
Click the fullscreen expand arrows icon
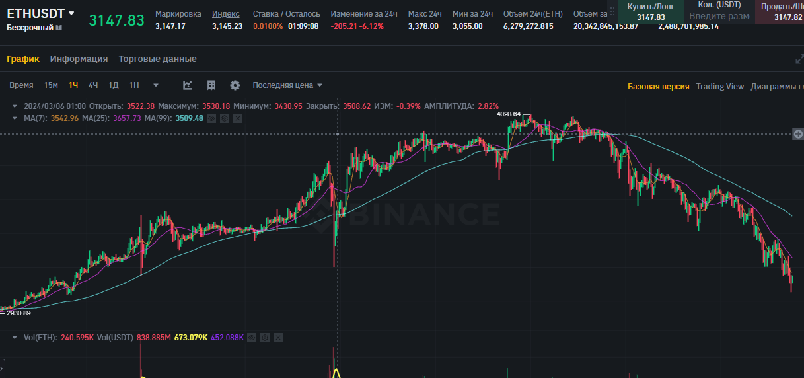(x=799, y=59)
